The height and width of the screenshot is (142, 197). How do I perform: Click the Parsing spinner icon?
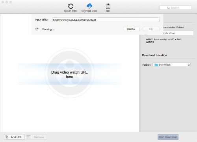click(x=37, y=29)
